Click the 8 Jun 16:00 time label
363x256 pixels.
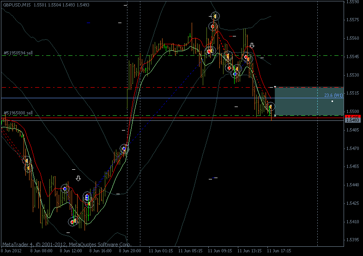(101, 251)
